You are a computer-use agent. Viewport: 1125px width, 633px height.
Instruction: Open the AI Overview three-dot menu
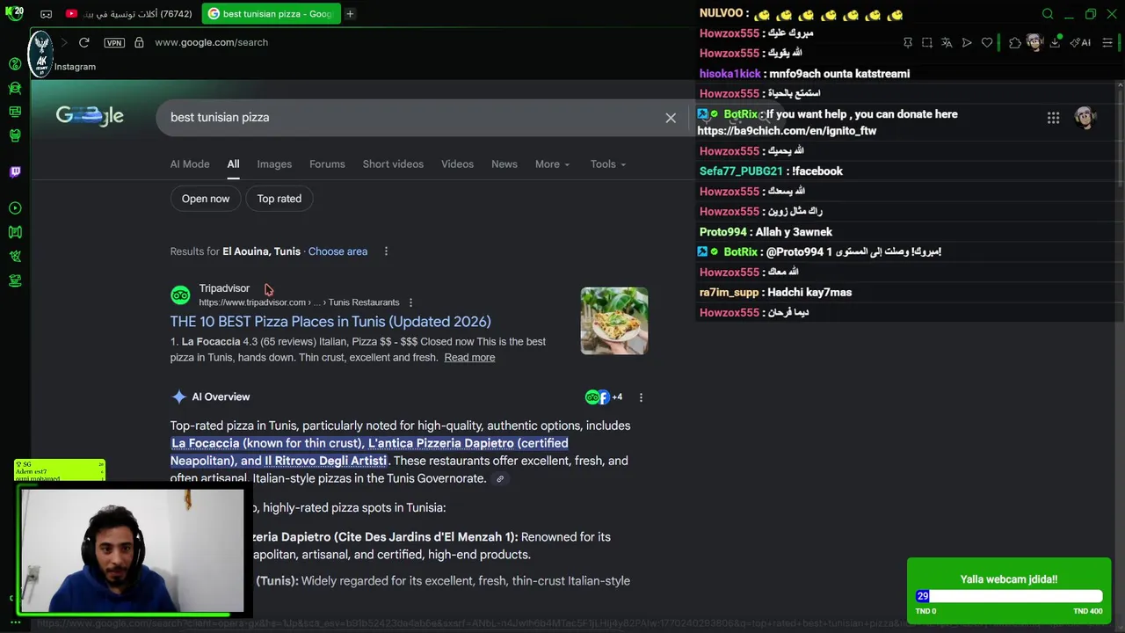tap(641, 397)
